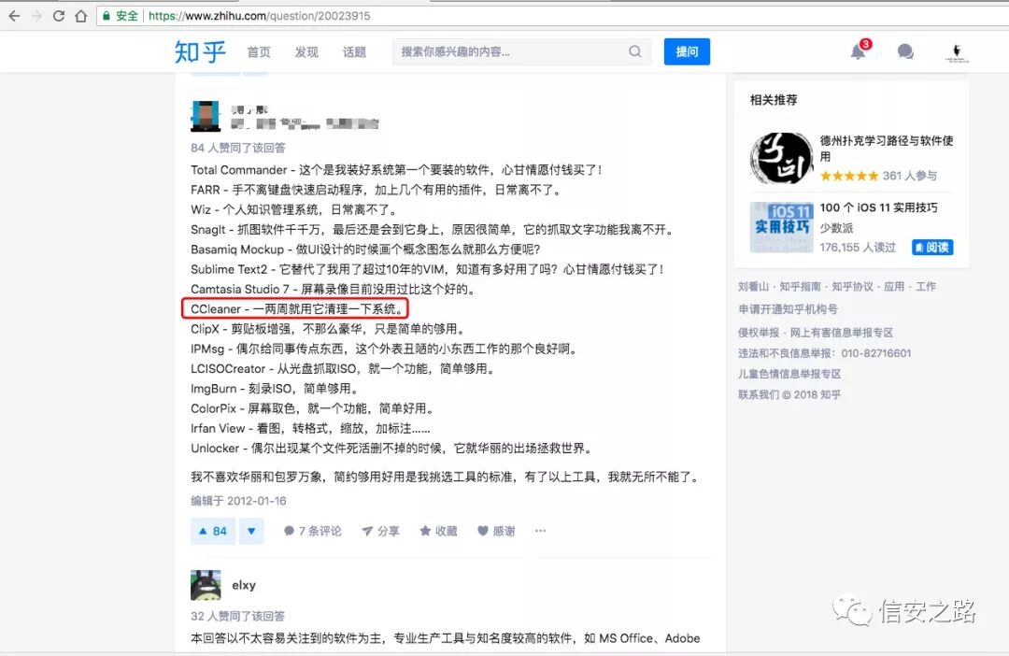The width and height of the screenshot is (1009, 656).
Task: Open 100 个 iOS 11 实用技巧 link
Action: [878, 207]
